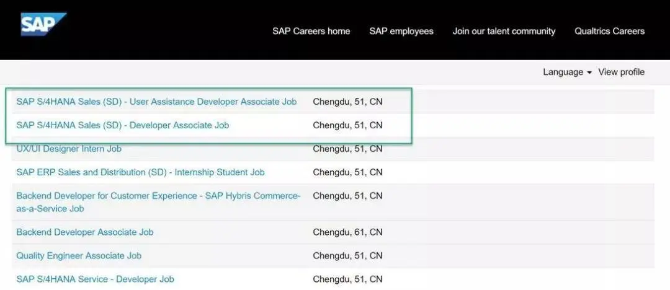Visit Qualtrics Careers
The width and height of the screenshot is (670, 290).
click(609, 31)
